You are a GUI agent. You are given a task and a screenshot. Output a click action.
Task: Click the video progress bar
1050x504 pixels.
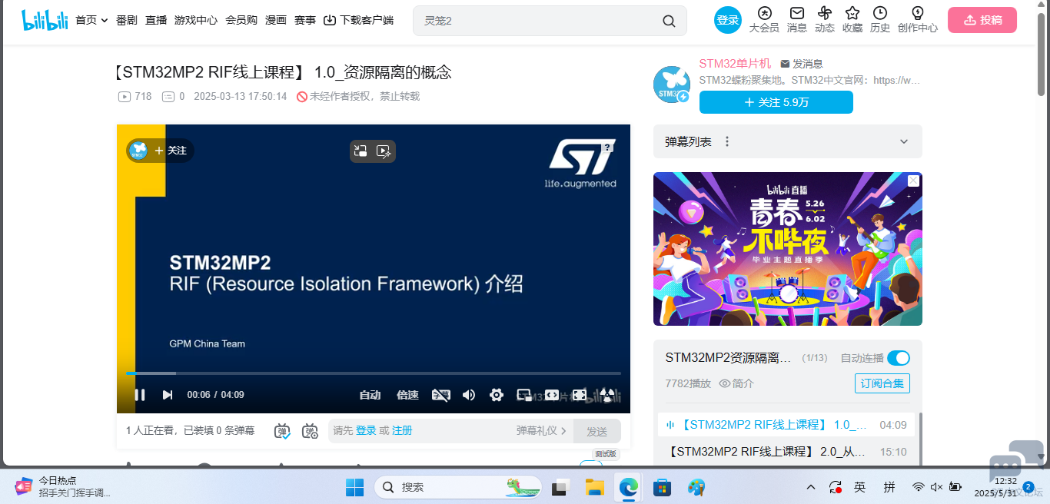click(x=374, y=373)
